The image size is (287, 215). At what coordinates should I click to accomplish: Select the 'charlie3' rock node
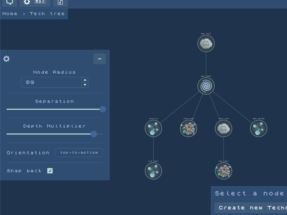point(224,128)
